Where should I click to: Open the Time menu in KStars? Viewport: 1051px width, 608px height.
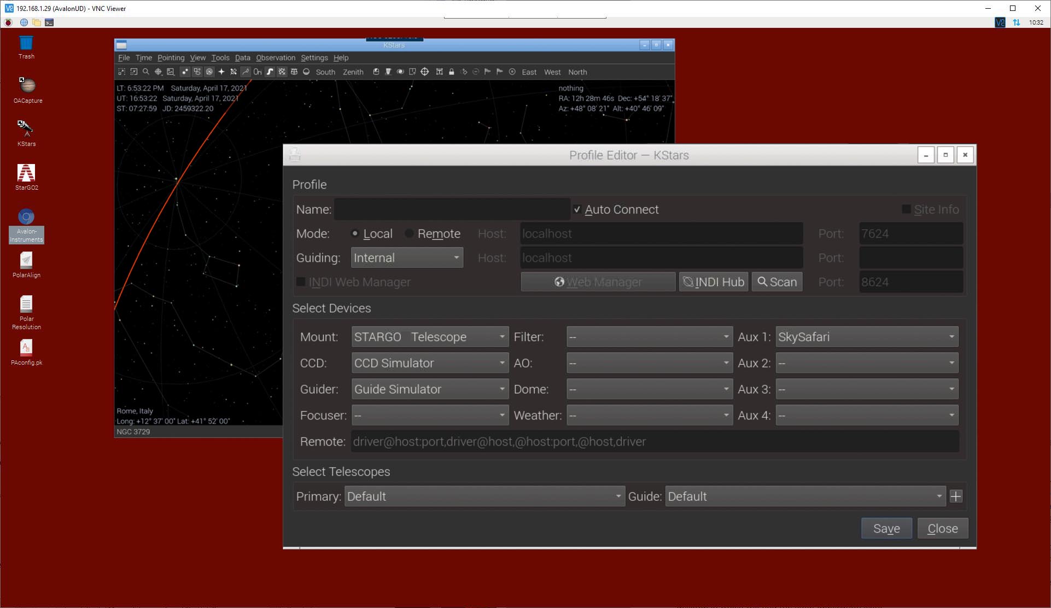144,57
